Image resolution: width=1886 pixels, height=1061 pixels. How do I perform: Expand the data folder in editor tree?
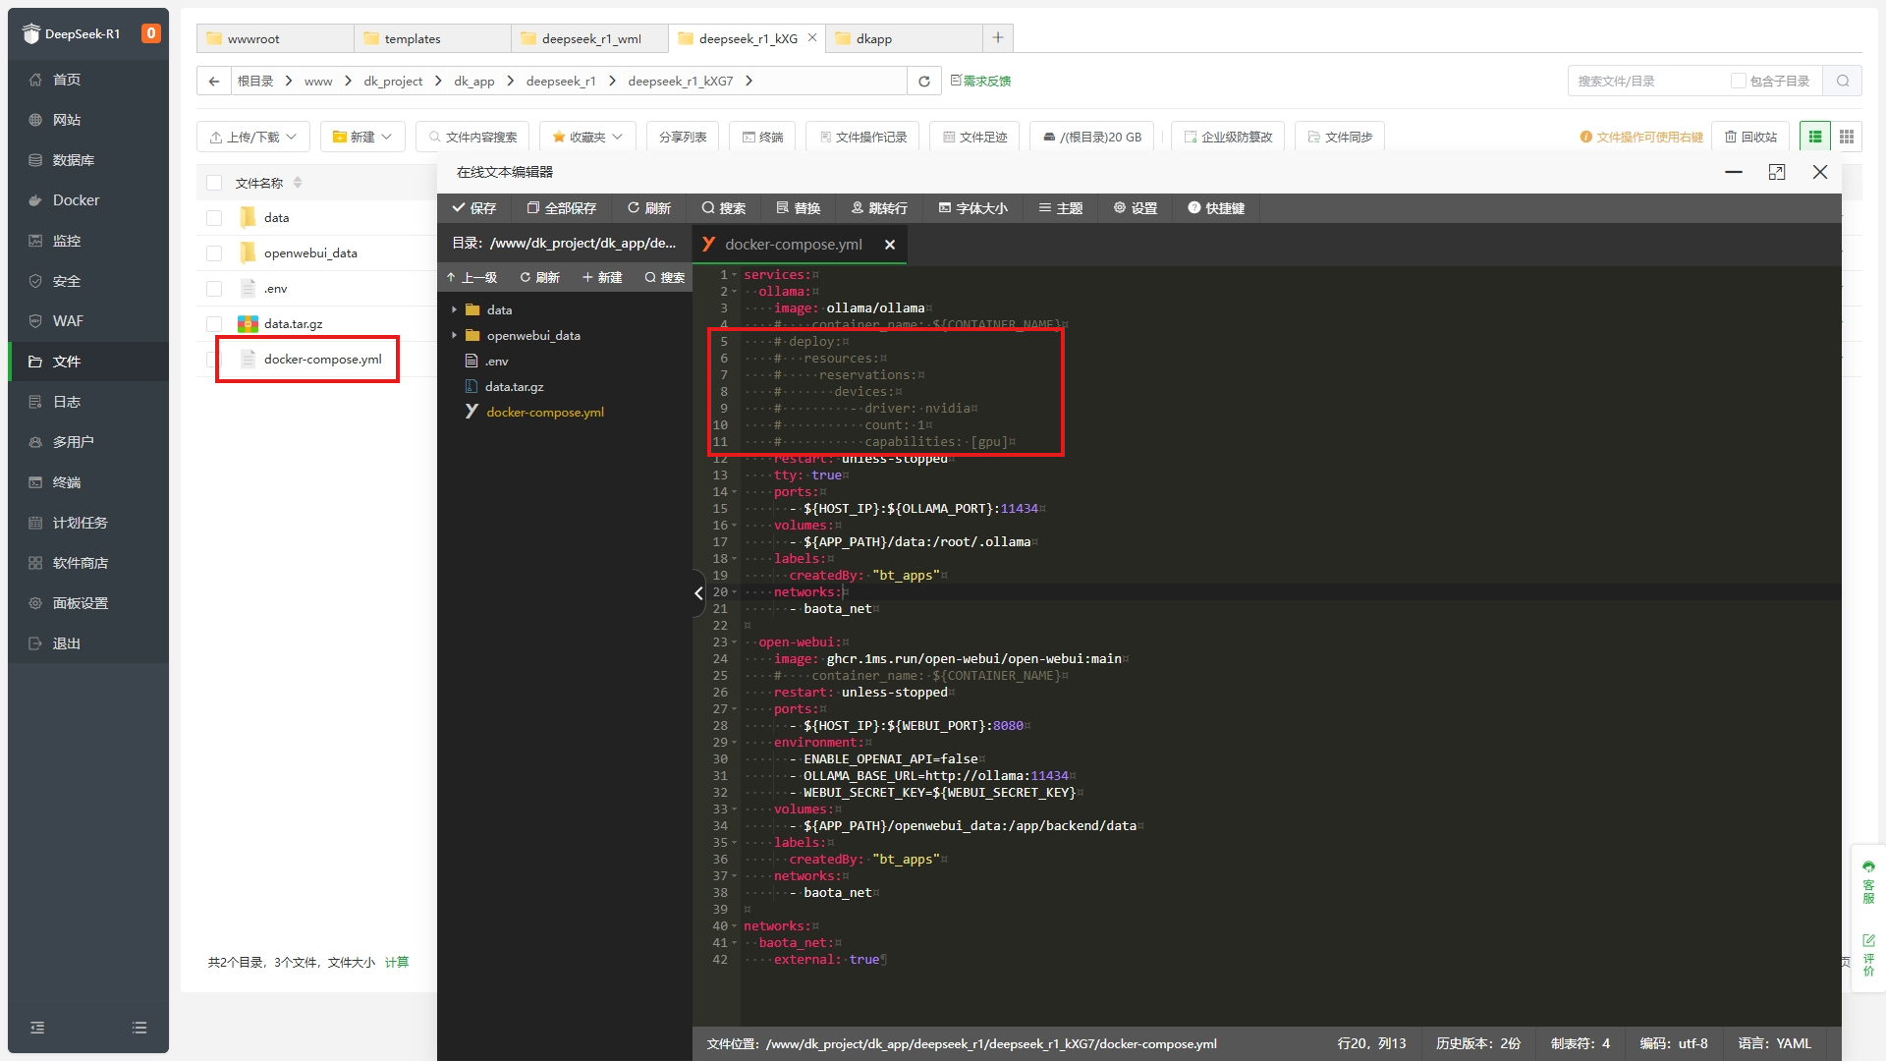click(x=454, y=309)
